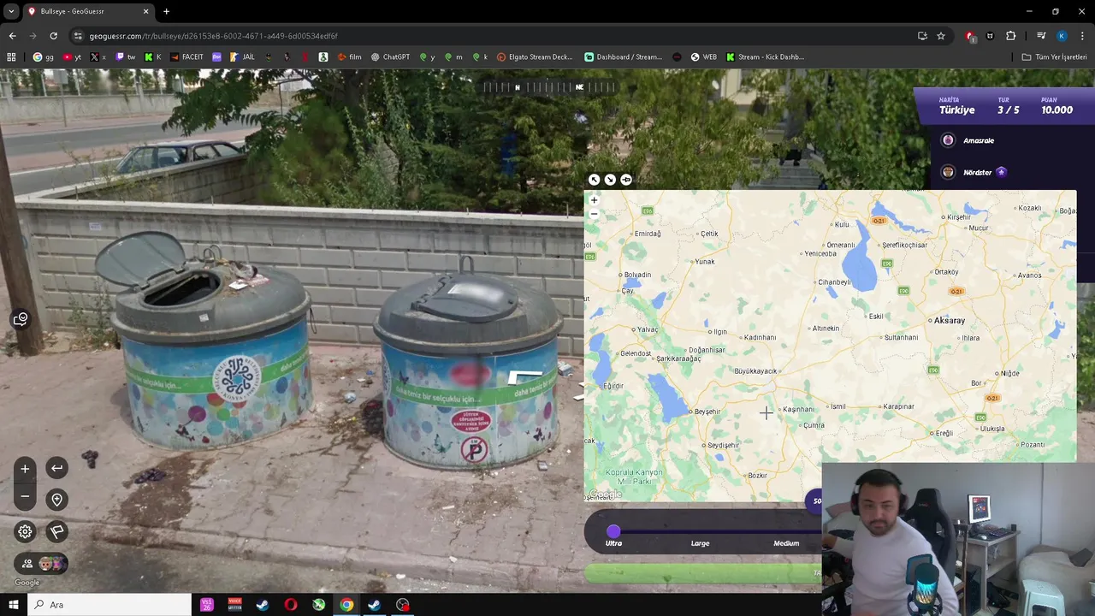Click Kadınhanı on the guess map
1095x616 pixels.
760,337
